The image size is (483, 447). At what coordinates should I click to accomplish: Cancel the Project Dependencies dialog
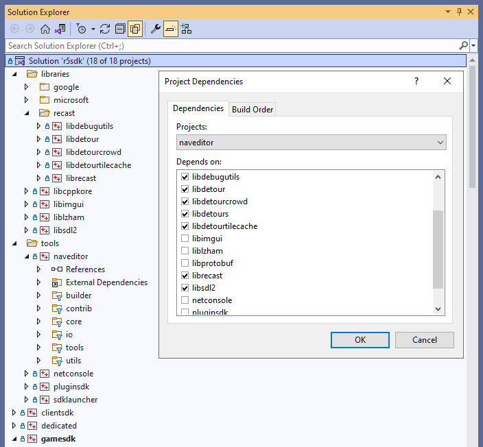(425, 340)
